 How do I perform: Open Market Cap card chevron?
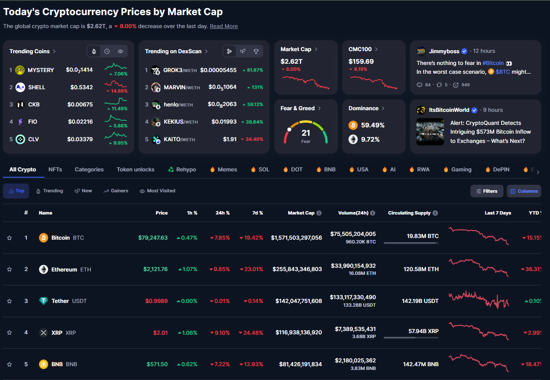pyautogui.click(x=316, y=49)
